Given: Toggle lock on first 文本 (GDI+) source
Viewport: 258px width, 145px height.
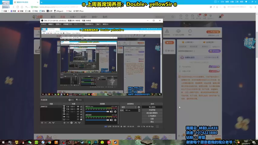Looking at the screenshot, I should [81, 107].
